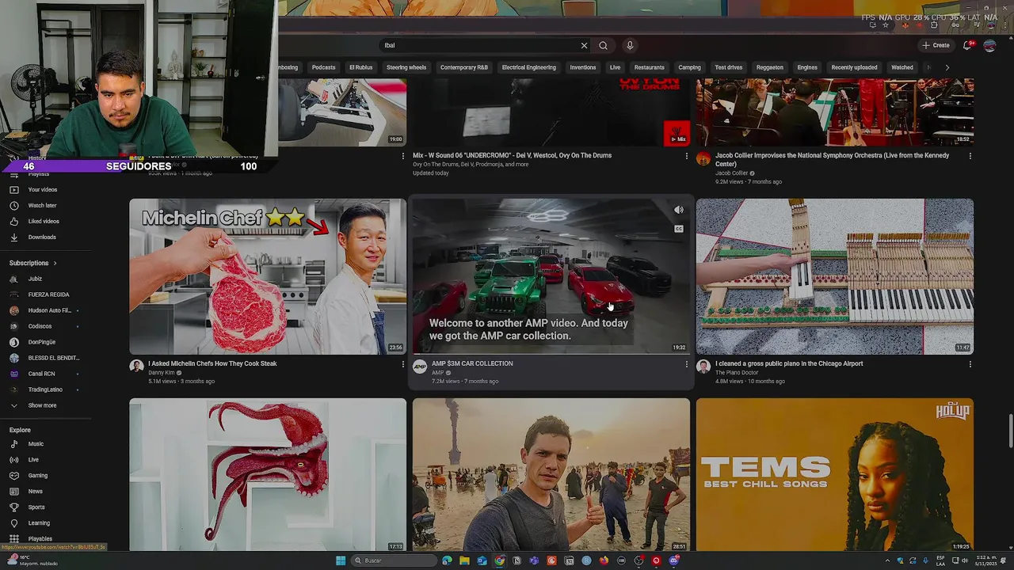Select the Test drives chip
1014x570 pixels.
click(729, 67)
